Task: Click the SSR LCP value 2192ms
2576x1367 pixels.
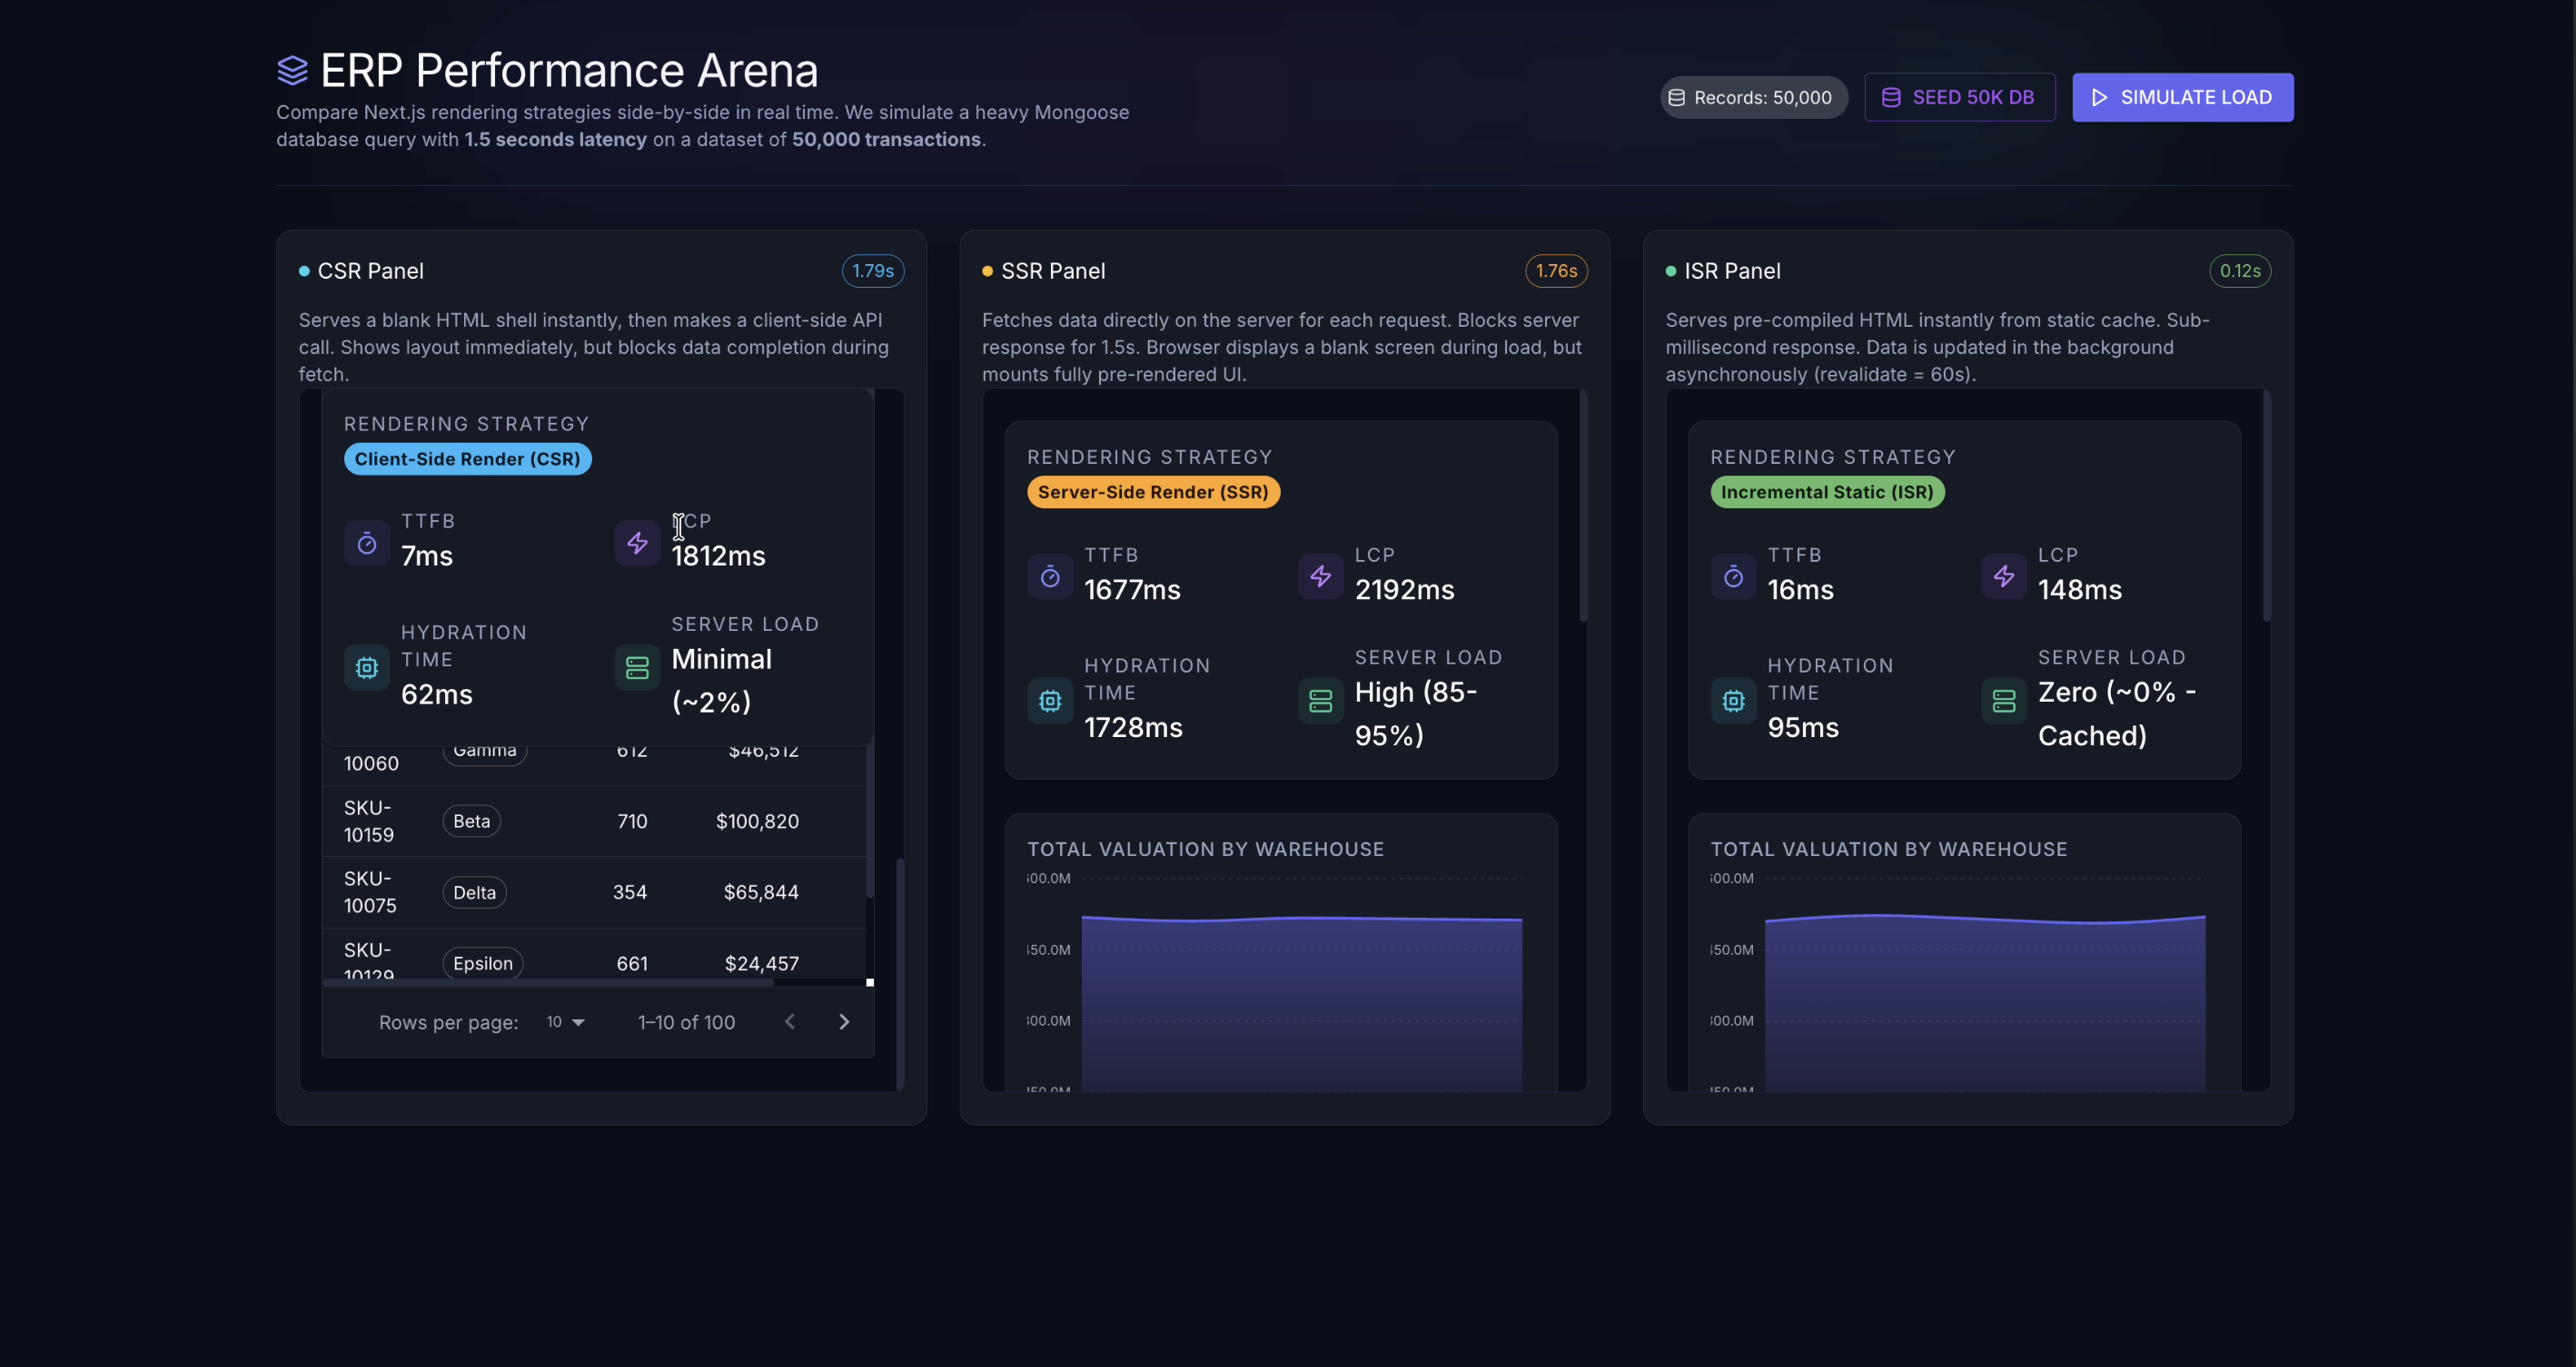Action: point(1404,590)
